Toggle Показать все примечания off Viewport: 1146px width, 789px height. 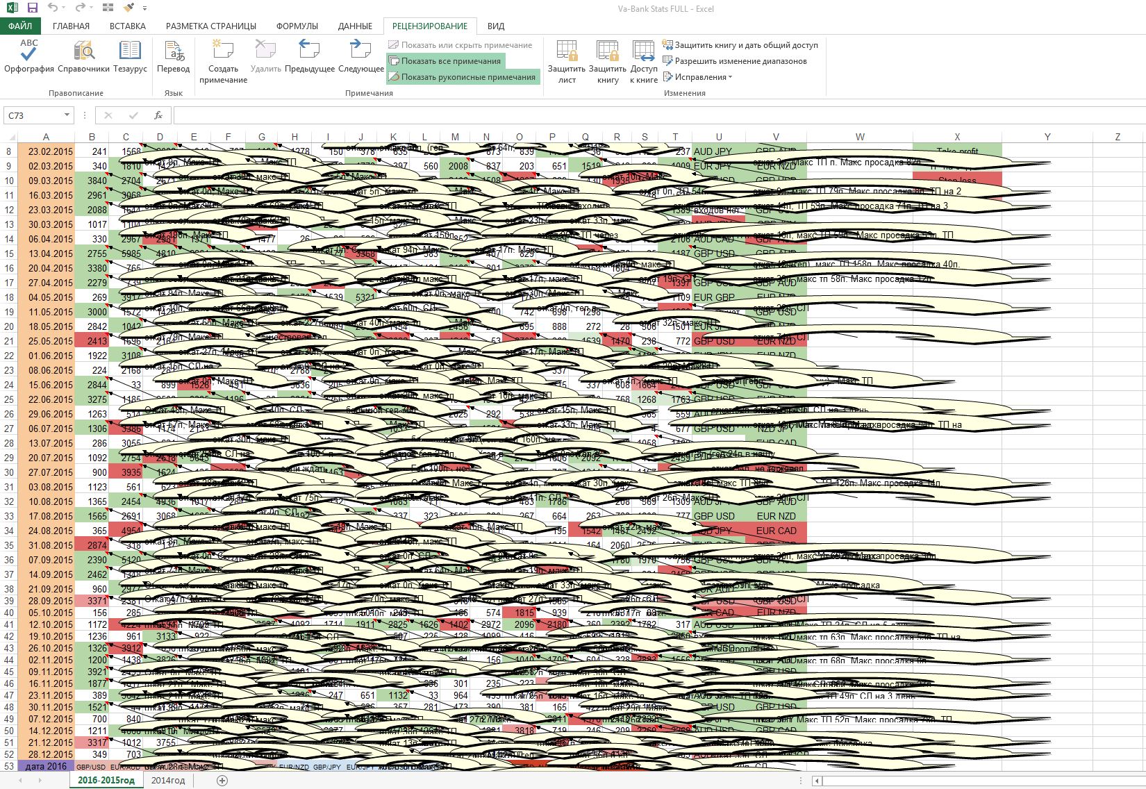click(445, 61)
